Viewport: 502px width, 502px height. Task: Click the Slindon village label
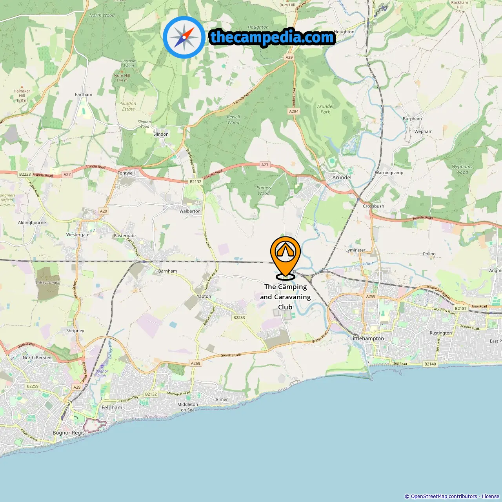[x=161, y=134]
